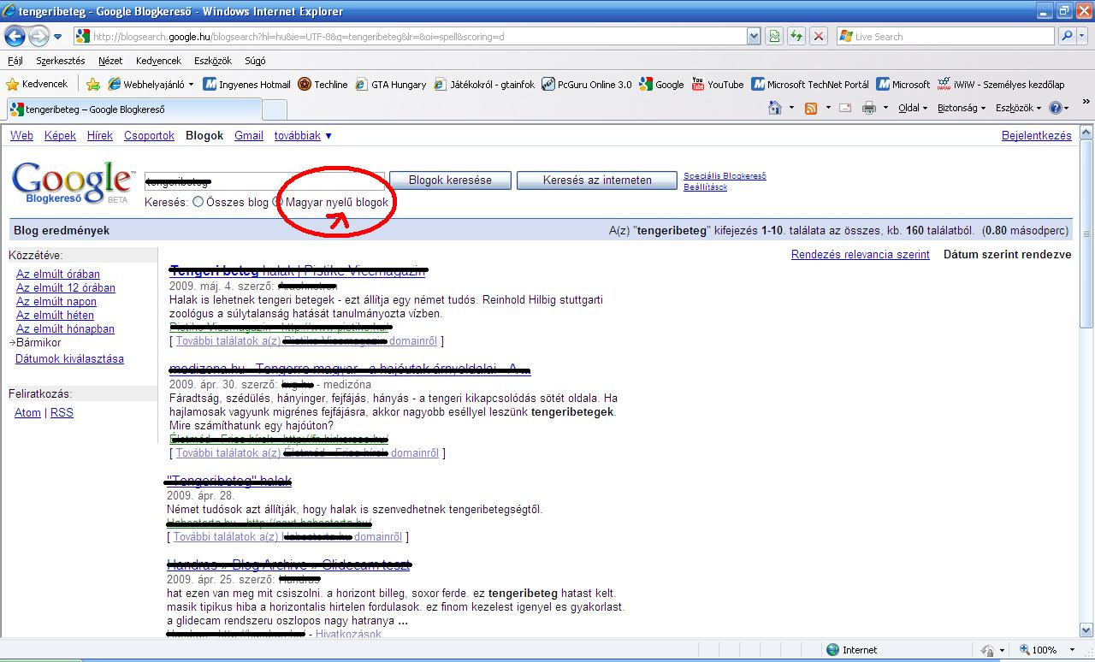The image size is (1095, 662).
Task: Click in the Live Search box
Action: (x=945, y=37)
